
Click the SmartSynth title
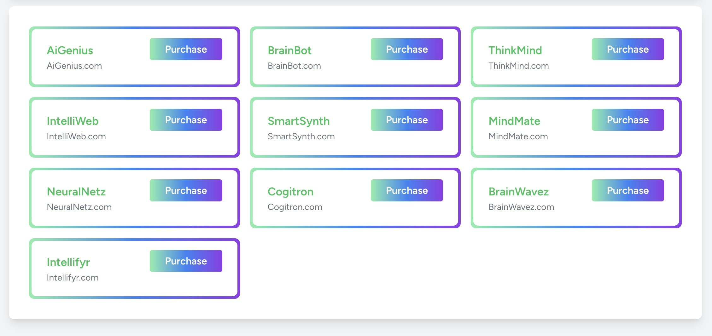(x=298, y=121)
